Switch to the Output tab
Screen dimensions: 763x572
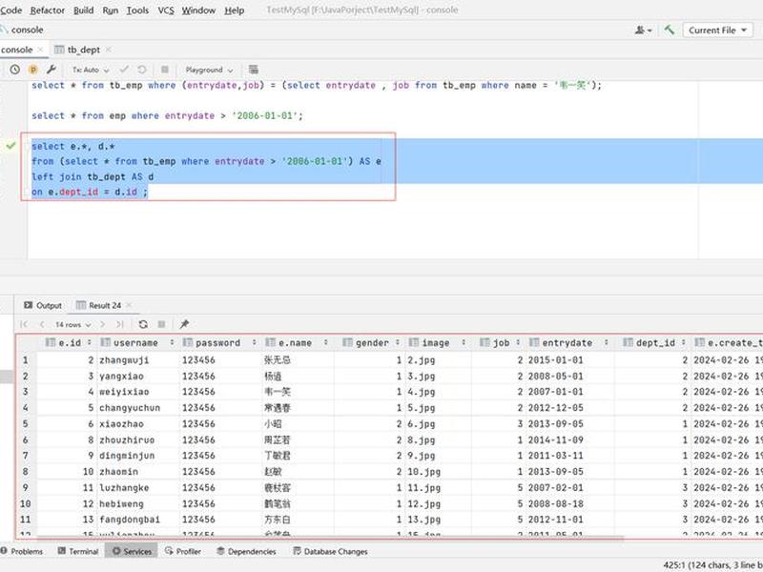tap(43, 305)
